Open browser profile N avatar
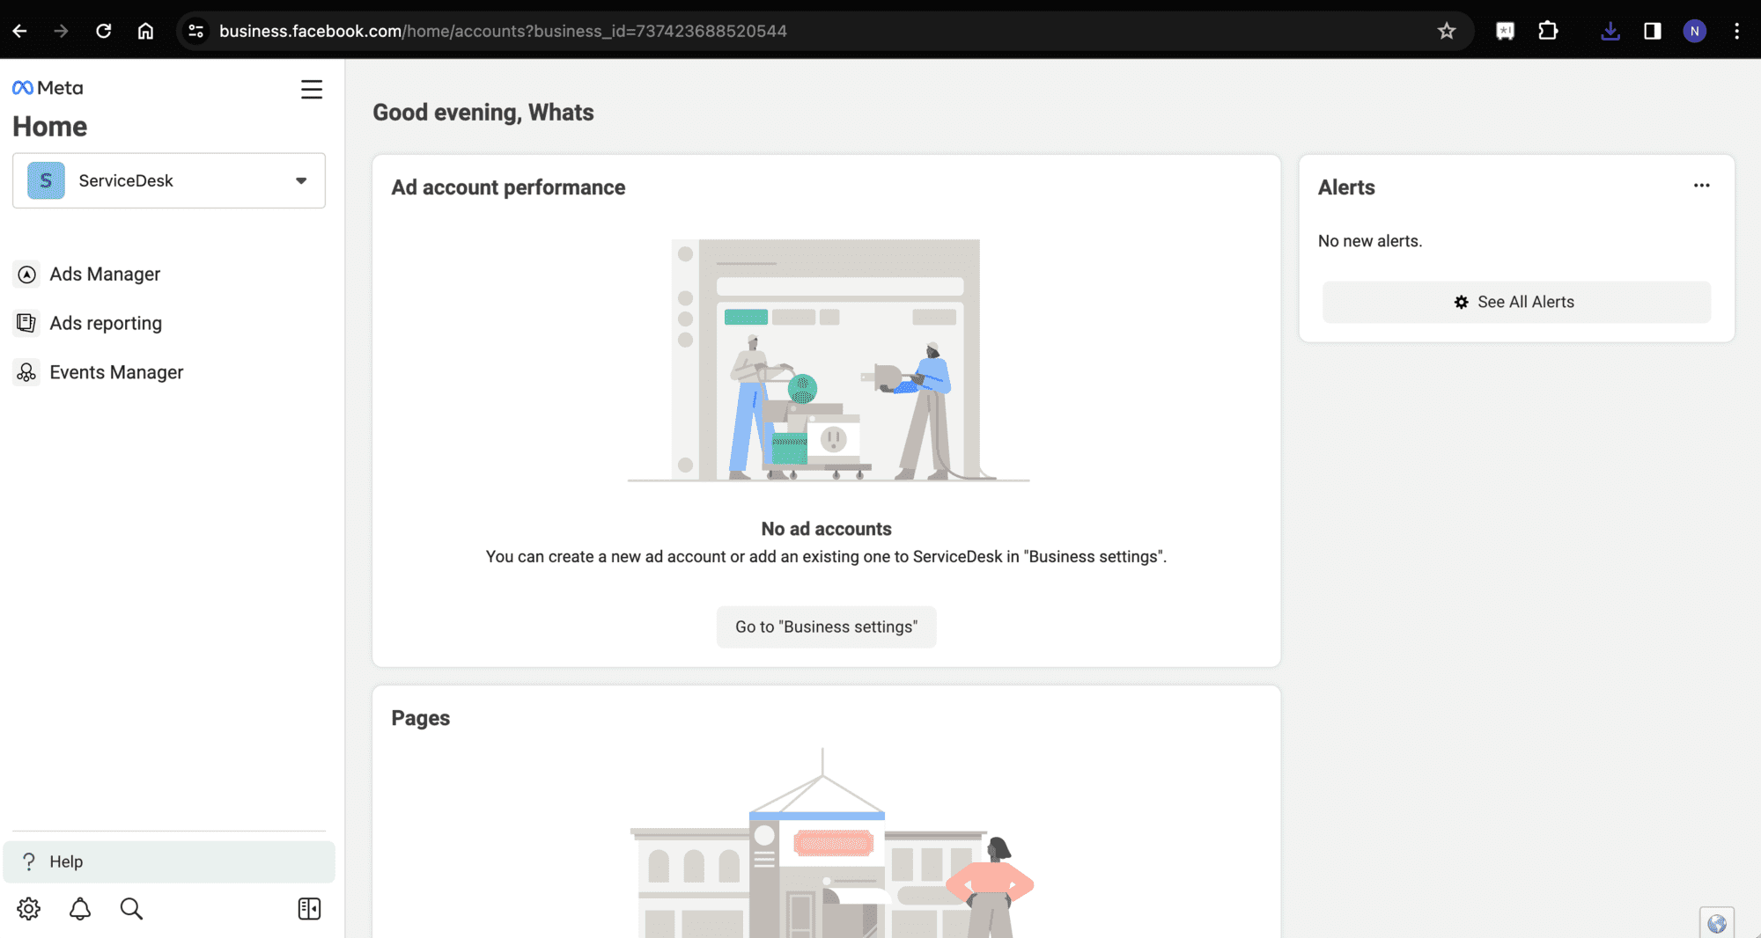Image resolution: width=1761 pixels, height=938 pixels. click(x=1695, y=32)
